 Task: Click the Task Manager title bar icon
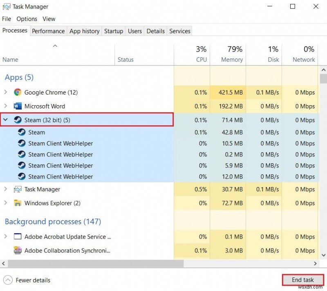[x=6, y=7]
